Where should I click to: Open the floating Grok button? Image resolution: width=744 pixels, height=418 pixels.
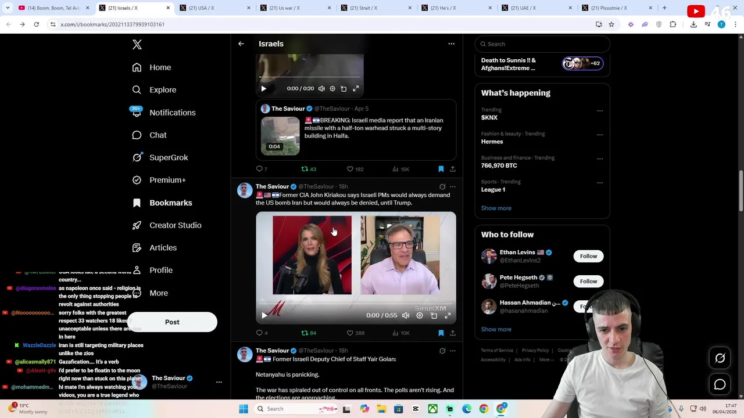click(x=720, y=359)
